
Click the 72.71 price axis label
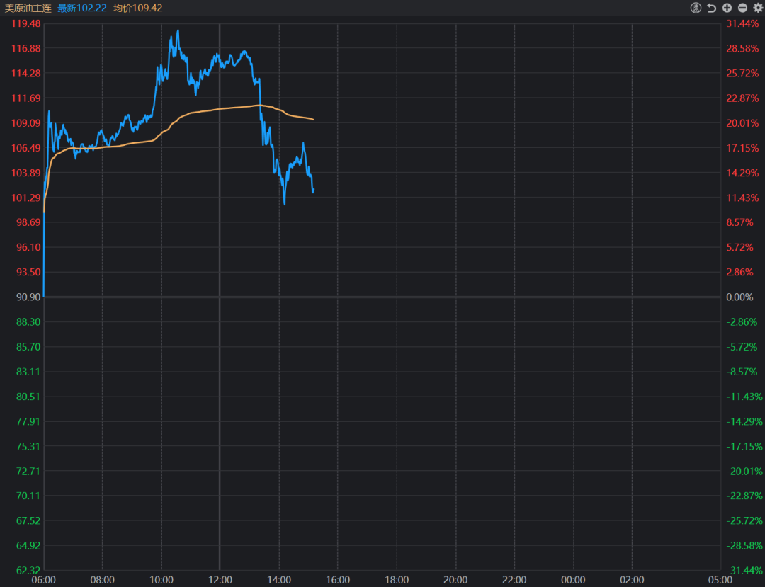pyautogui.click(x=28, y=471)
